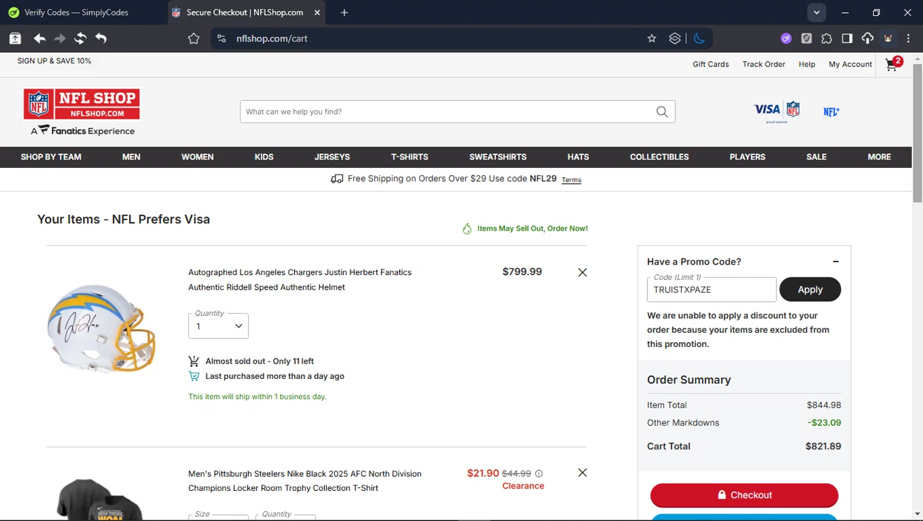Open the COLLECTIBLES menu
The width and height of the screenshot is (923, 521).
(x=660, y=157)
